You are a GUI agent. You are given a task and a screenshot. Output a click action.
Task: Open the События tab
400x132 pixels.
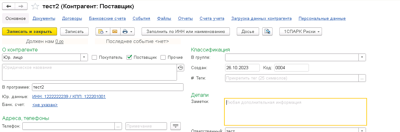coord(141,19)
